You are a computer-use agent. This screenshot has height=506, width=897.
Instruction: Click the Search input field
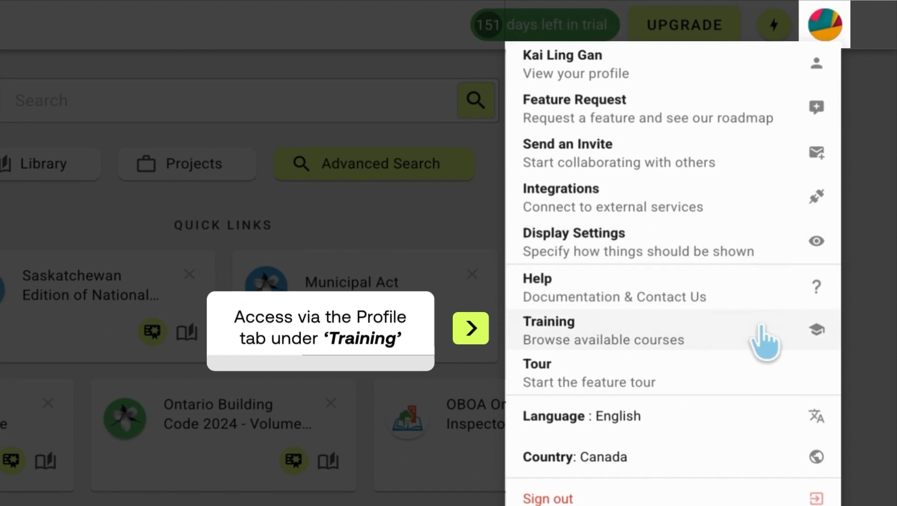click(x=230, y=100)
